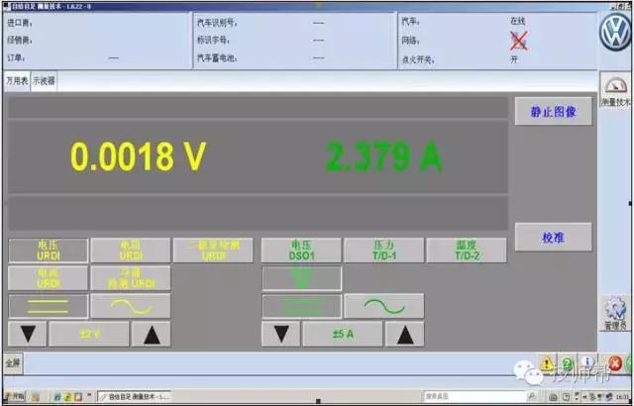Select the 电压 DSO1 measurement mode
This screenshot has height=406, width=634.
(301, 251)
